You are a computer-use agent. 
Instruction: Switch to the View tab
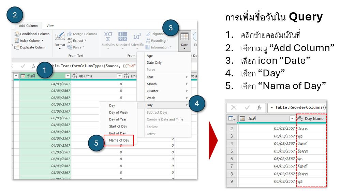tap(50, 26)
